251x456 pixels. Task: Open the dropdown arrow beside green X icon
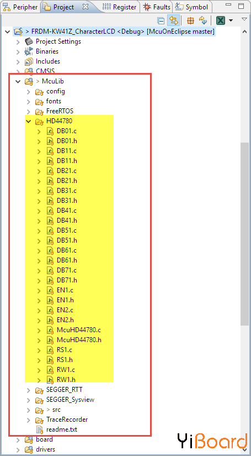tap(231, 20)
